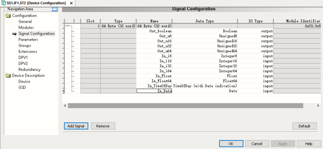Open the Parameters page

(x=28, y=40)
